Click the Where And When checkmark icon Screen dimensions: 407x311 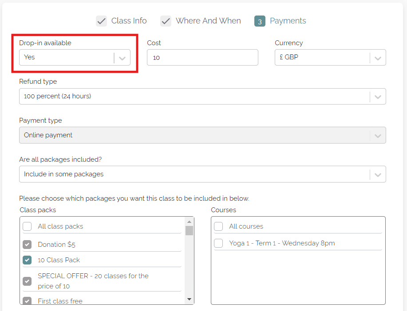point(166,21)
